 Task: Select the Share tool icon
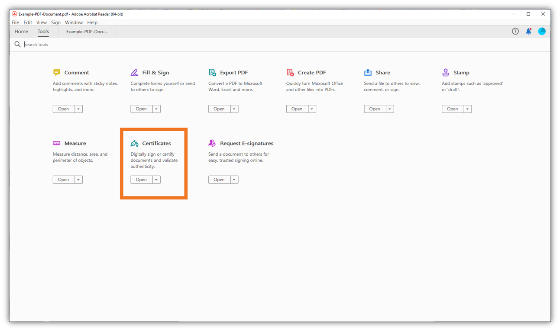pos(368,72)
